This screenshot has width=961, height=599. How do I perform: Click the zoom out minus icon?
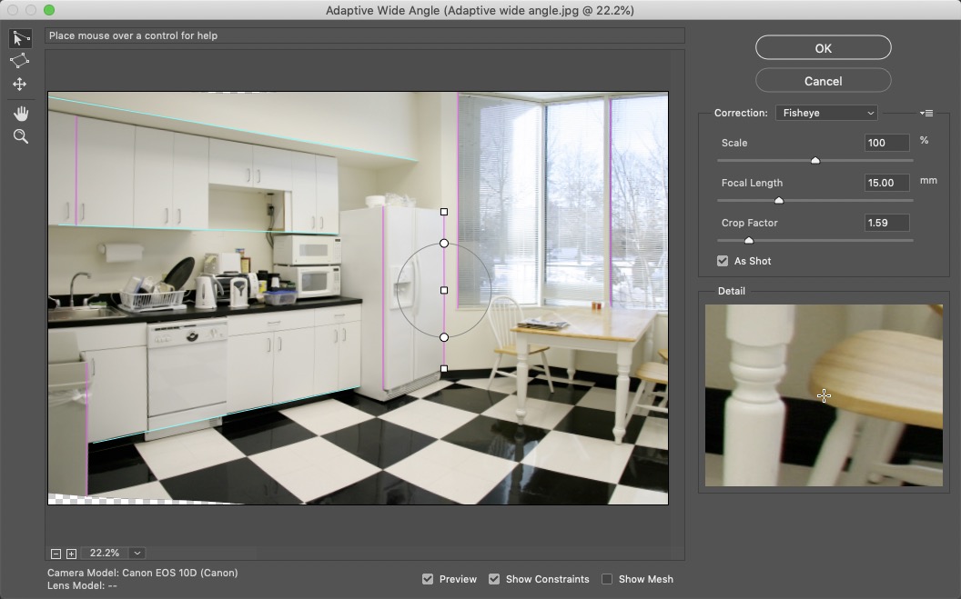click(x=56, y=554)
